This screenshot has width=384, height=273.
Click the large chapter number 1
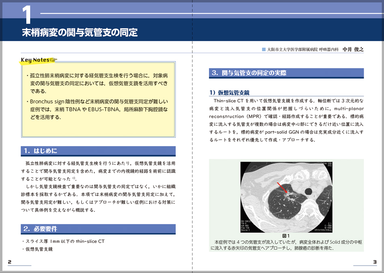pos(26,15)
